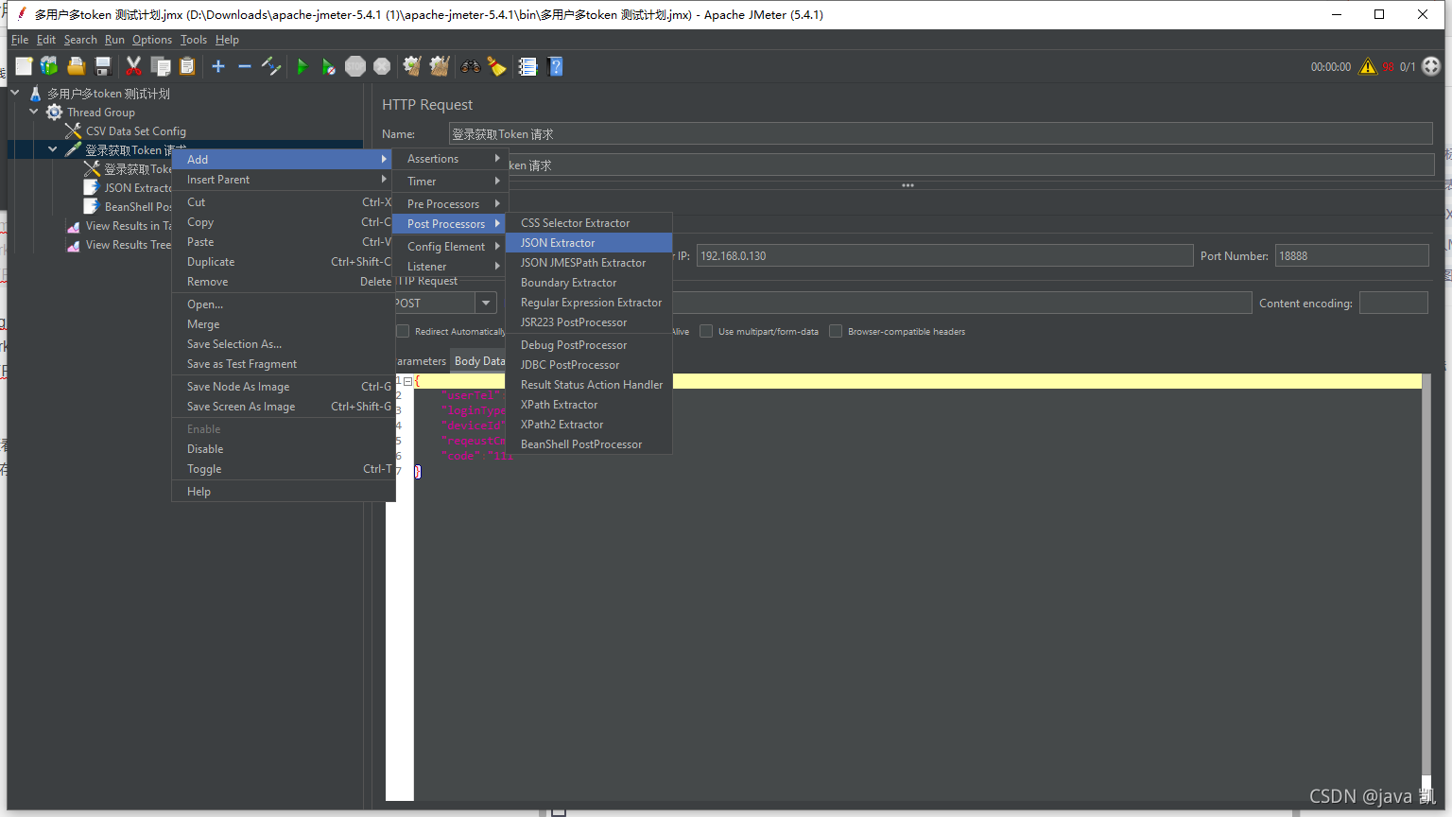Open the Search menu

(x=80, y=40)
